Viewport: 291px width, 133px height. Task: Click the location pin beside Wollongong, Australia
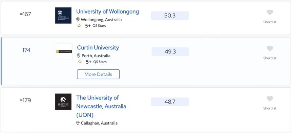tap(78, 20)
